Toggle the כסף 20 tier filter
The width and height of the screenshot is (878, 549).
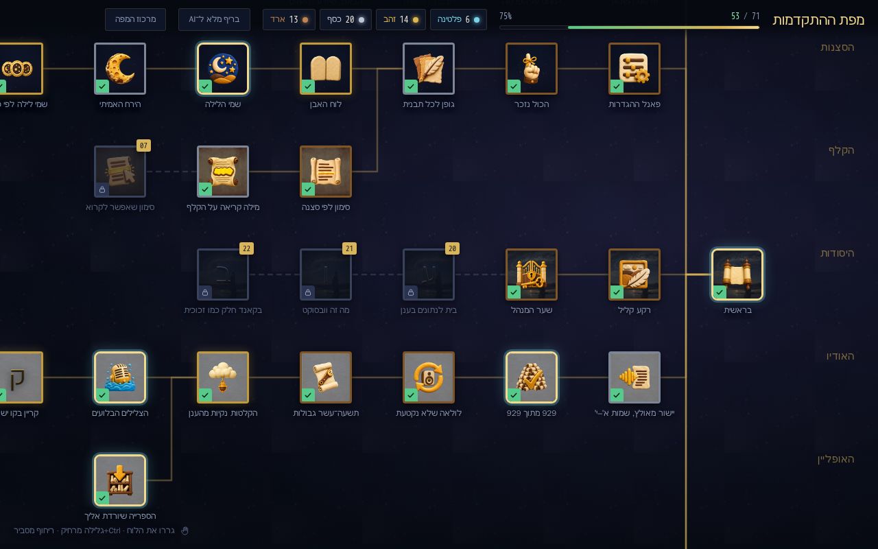[x=346, y=19]
